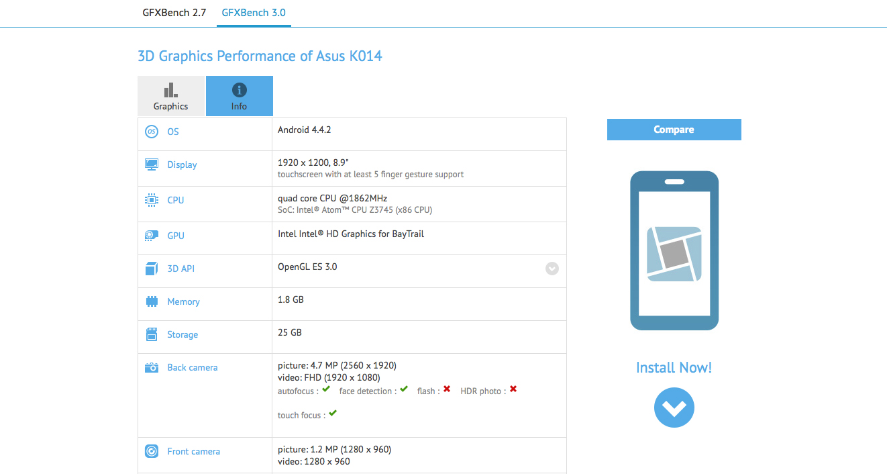The image size is (887, 474).
Task: Click the flash red cross indicator
Action: (x=447, y=389)
